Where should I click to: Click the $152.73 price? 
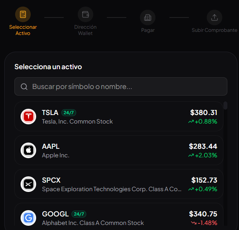pos(204,180)
